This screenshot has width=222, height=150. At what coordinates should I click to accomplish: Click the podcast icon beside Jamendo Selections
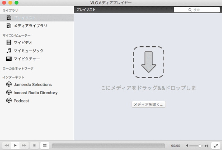tap(9, 84)
